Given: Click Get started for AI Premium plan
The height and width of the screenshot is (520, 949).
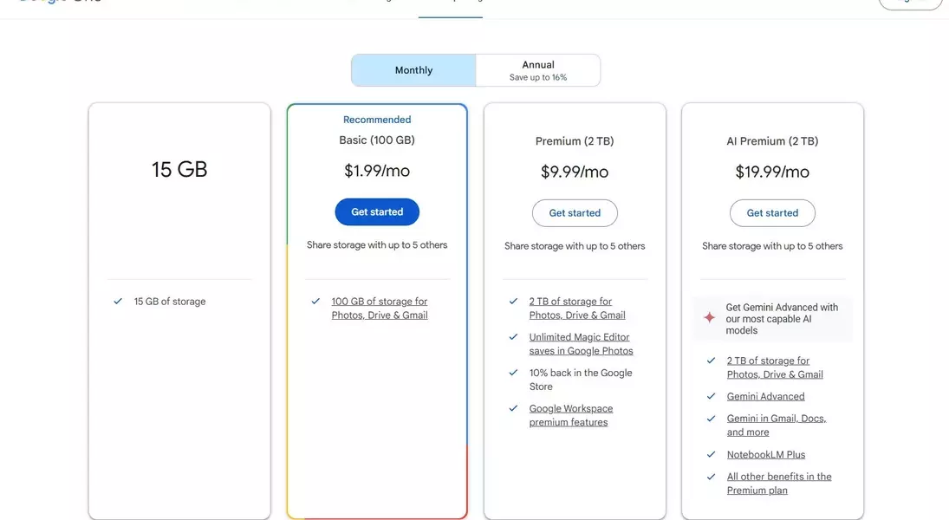Looking at the screenshot, I should [772, 213].
